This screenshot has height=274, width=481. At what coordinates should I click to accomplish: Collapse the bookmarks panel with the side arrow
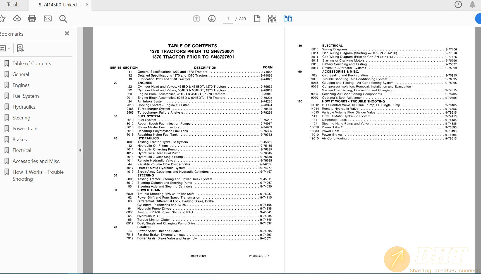tap(80, 150)
